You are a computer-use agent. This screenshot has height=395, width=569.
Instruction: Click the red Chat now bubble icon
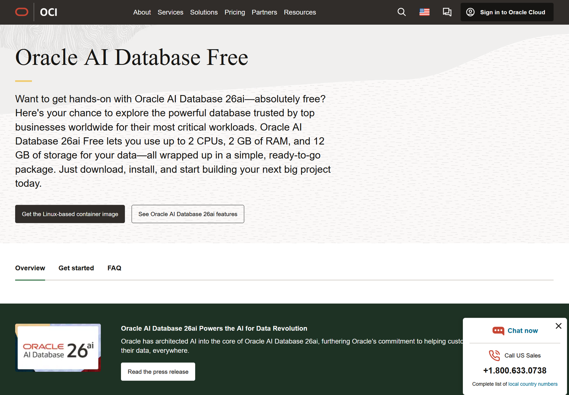pos(498,330)
